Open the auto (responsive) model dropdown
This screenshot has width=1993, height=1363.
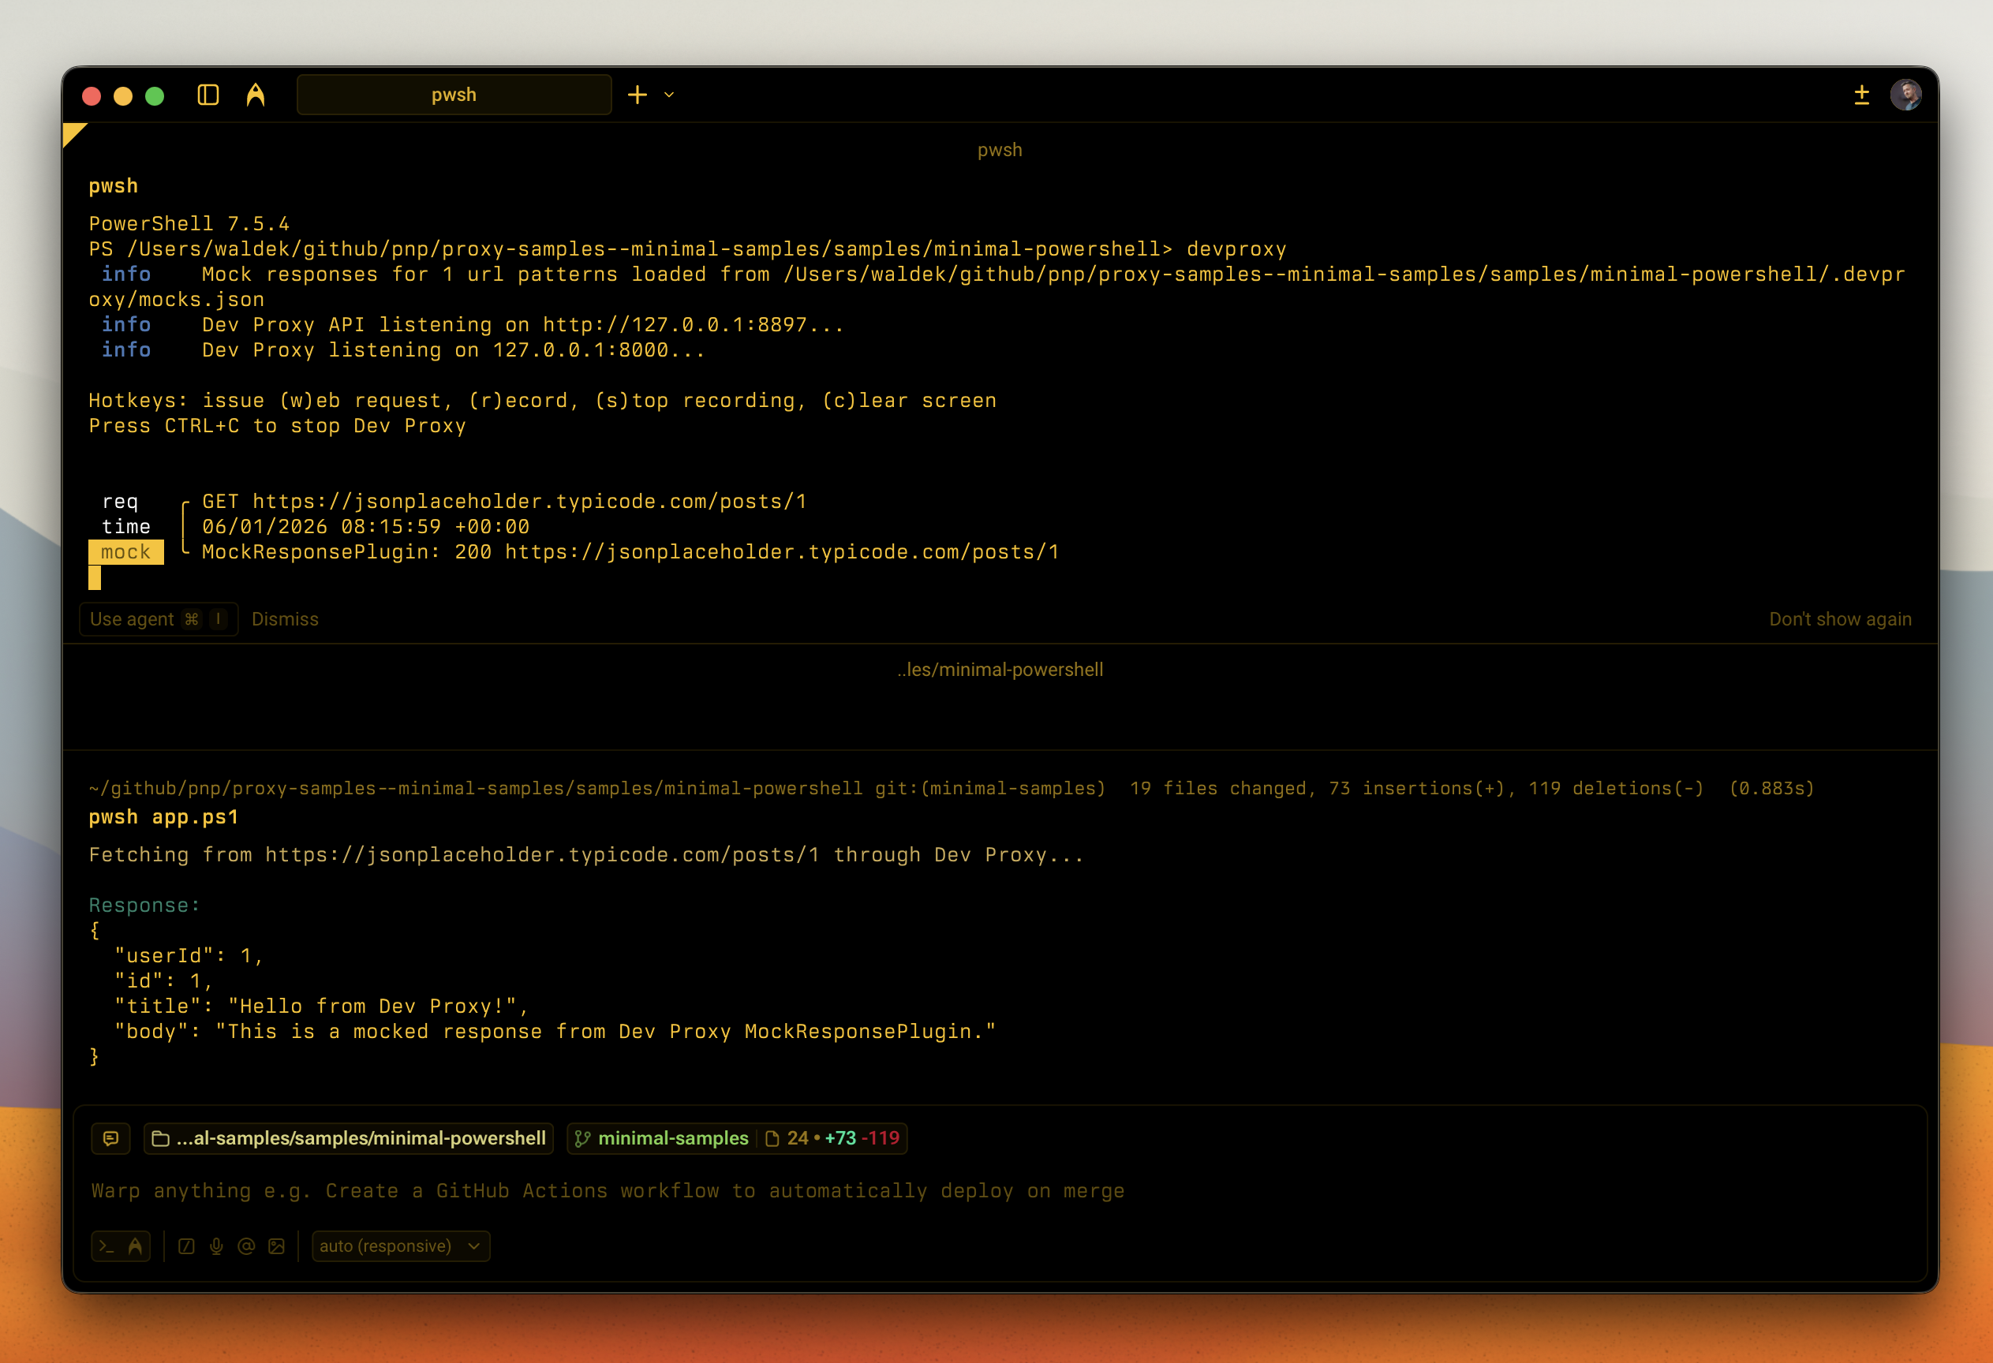(x=400, y=1245)
